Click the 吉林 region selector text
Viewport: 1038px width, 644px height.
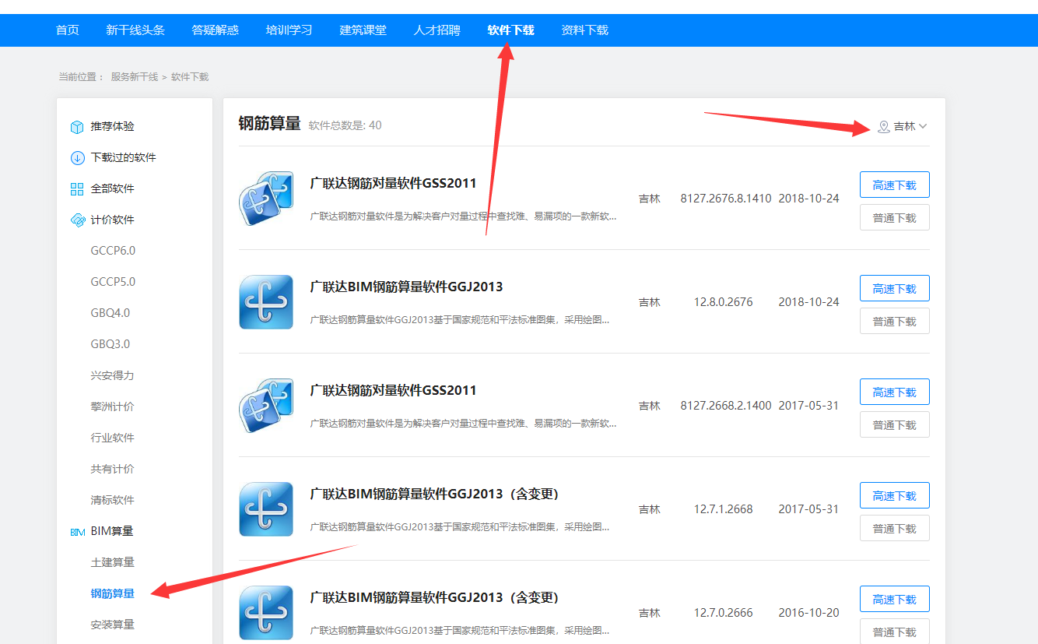(x=904, y=126)
